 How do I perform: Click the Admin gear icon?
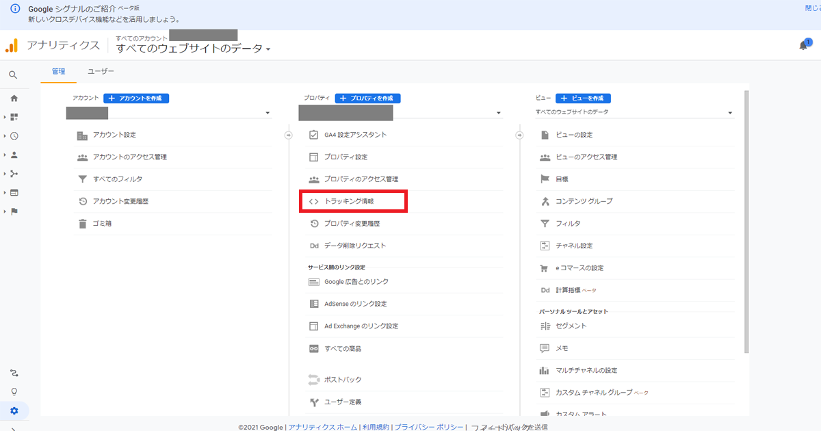point(14,410)
